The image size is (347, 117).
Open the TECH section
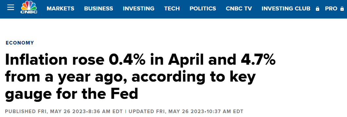click(172, 8)
